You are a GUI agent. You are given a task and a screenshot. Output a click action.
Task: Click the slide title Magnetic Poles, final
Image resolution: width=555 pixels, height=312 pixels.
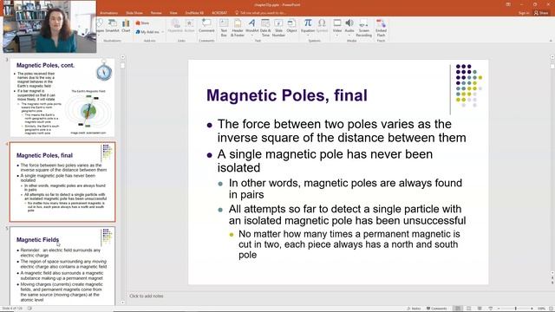coord(287,95)
